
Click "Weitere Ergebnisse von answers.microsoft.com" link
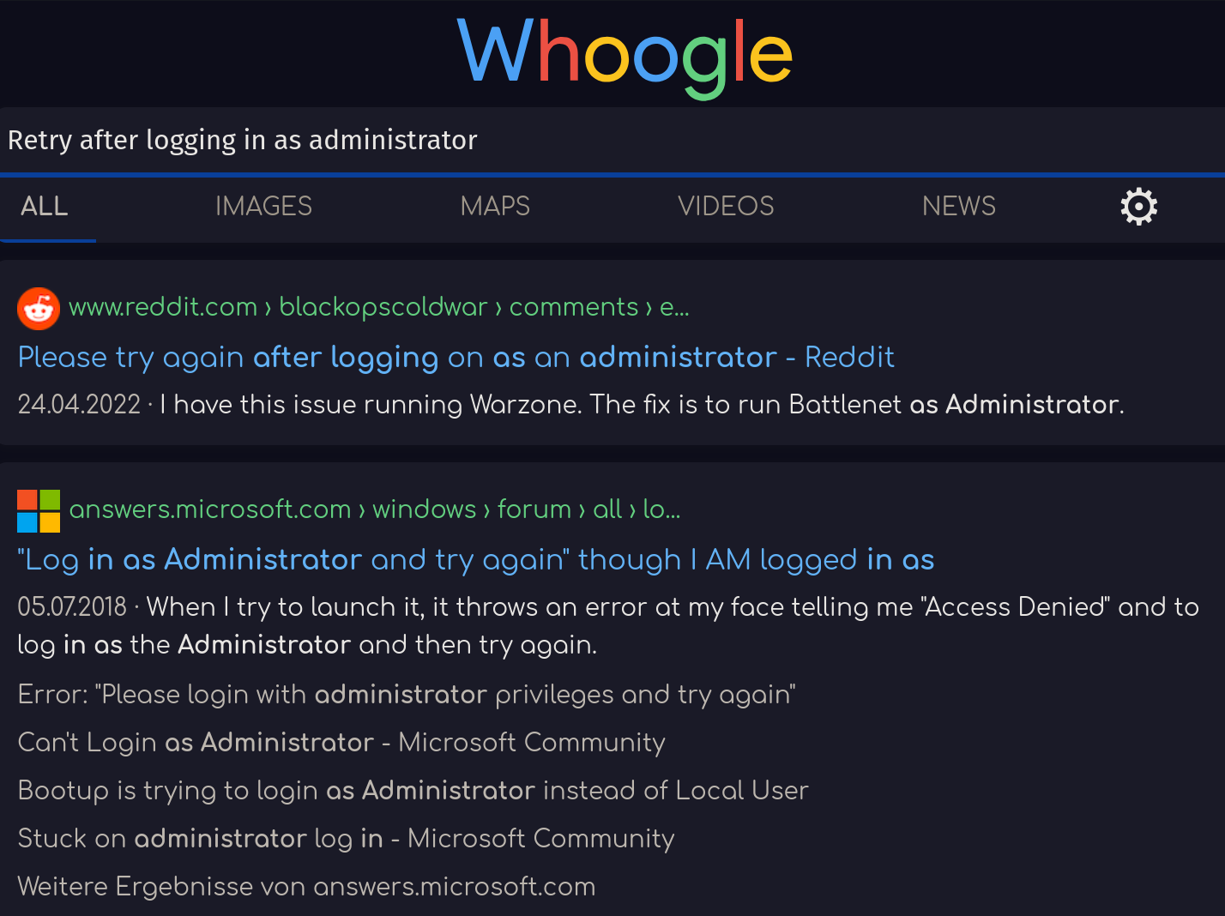306,887
